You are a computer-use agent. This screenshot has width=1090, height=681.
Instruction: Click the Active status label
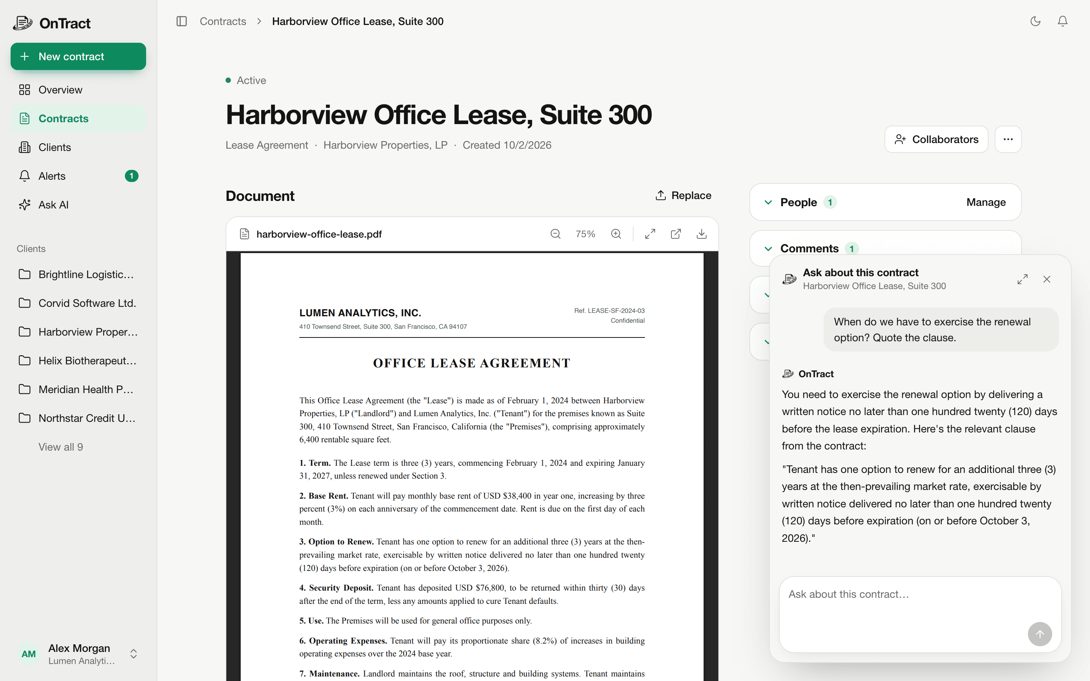251,80
